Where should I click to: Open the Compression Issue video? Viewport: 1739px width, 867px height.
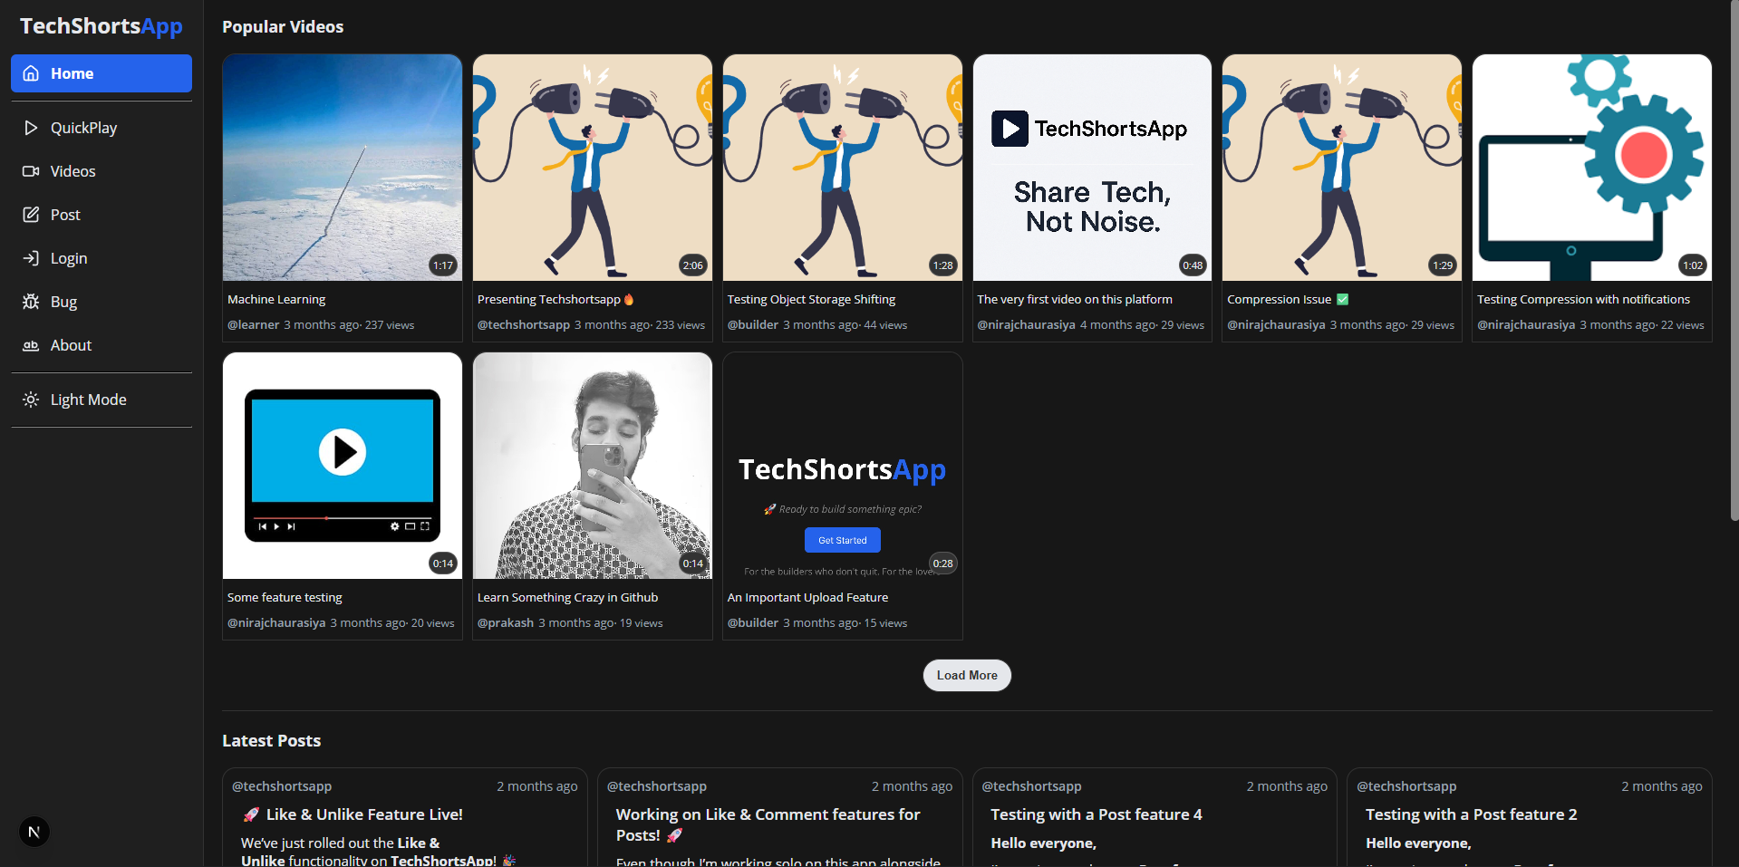pos(1341,167)
